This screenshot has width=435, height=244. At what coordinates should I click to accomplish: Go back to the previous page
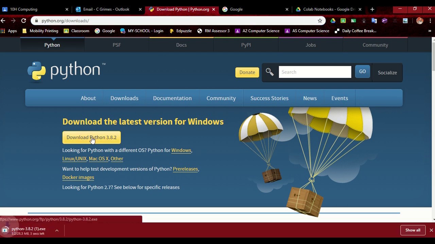pos(3,21)
